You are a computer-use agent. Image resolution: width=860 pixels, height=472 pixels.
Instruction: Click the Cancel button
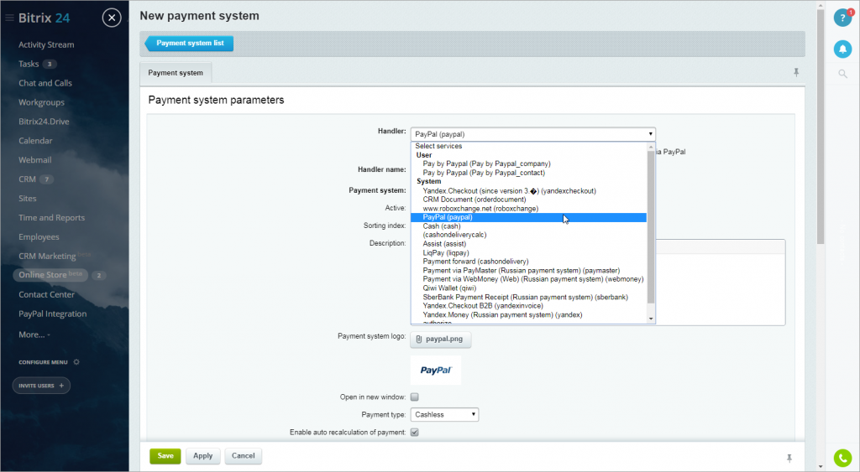(x=243, y=456)
